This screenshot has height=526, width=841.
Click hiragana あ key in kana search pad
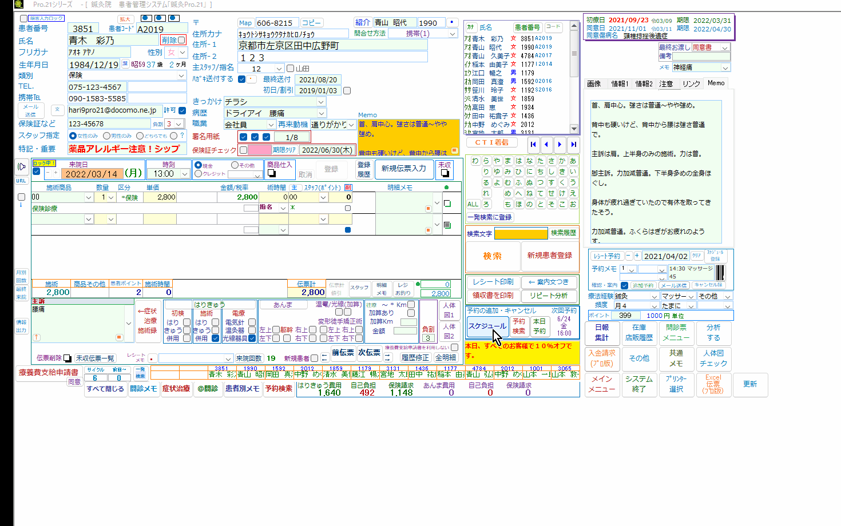coord(573,161)
